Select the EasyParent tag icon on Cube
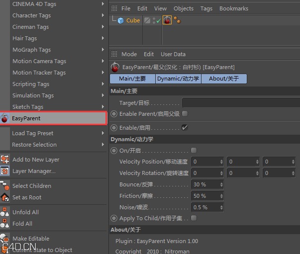The width and height of the screenshot is (300, 254). (x=167, y=20)
